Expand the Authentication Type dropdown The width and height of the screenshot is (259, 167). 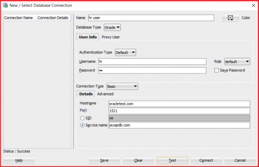point(125,53)
